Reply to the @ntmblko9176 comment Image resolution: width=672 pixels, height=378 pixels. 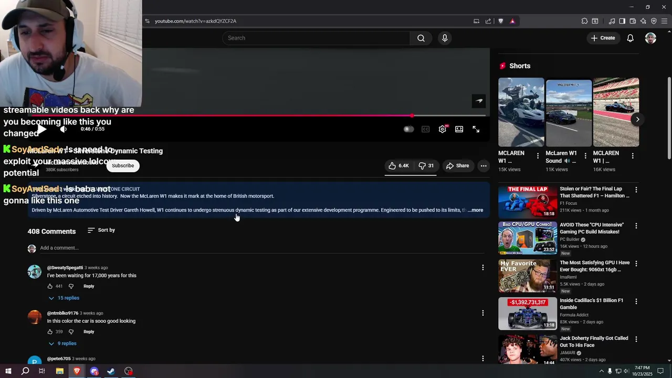click(89, 332)
